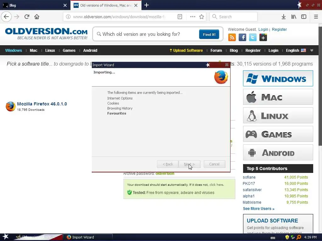The height and width of the screenshot is (241, 322).
Task: Open the Library bookmarks and history
Action: 294,17
